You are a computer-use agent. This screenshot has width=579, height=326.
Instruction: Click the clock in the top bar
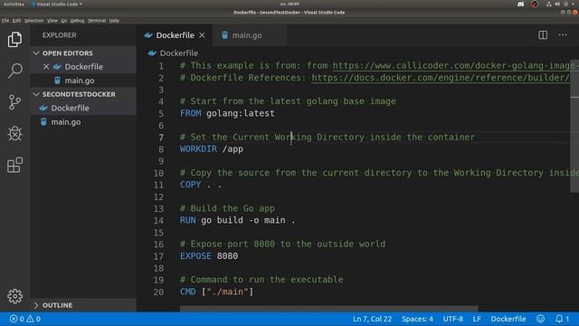pyautogui.click(x=289, y=4)
